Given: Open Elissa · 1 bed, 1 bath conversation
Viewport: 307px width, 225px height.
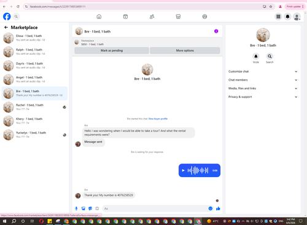Looking at the screenshot, I should point(34,38).
